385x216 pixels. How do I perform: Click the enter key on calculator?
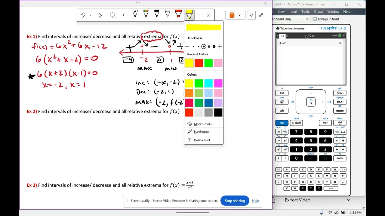tap(340, 158)
